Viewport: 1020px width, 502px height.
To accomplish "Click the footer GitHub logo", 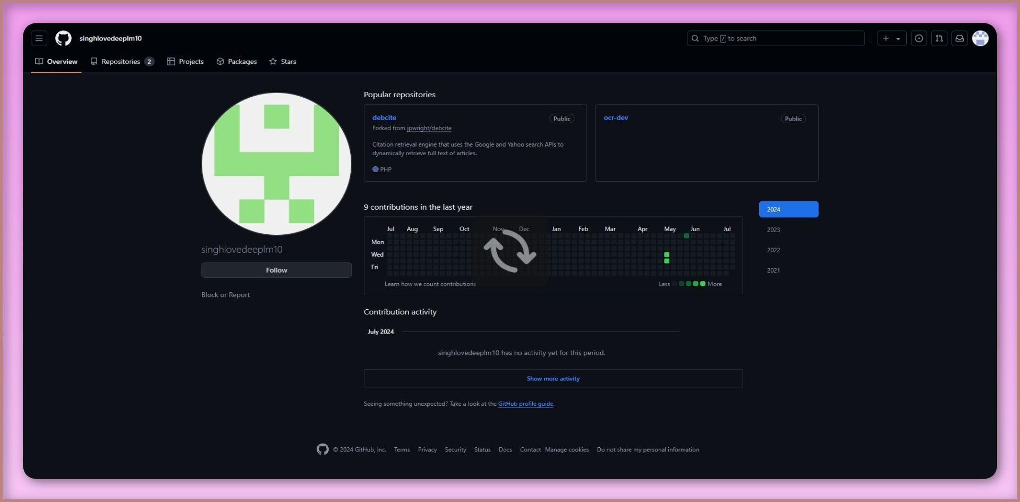I will tap(322, 449).
